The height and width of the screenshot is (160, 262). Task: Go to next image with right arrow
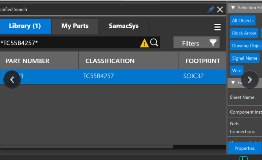pyautogui.click(x=250, y=80)
